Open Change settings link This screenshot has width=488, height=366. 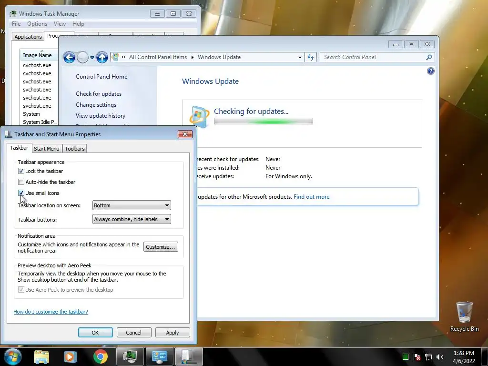click(x=96, y=105)
